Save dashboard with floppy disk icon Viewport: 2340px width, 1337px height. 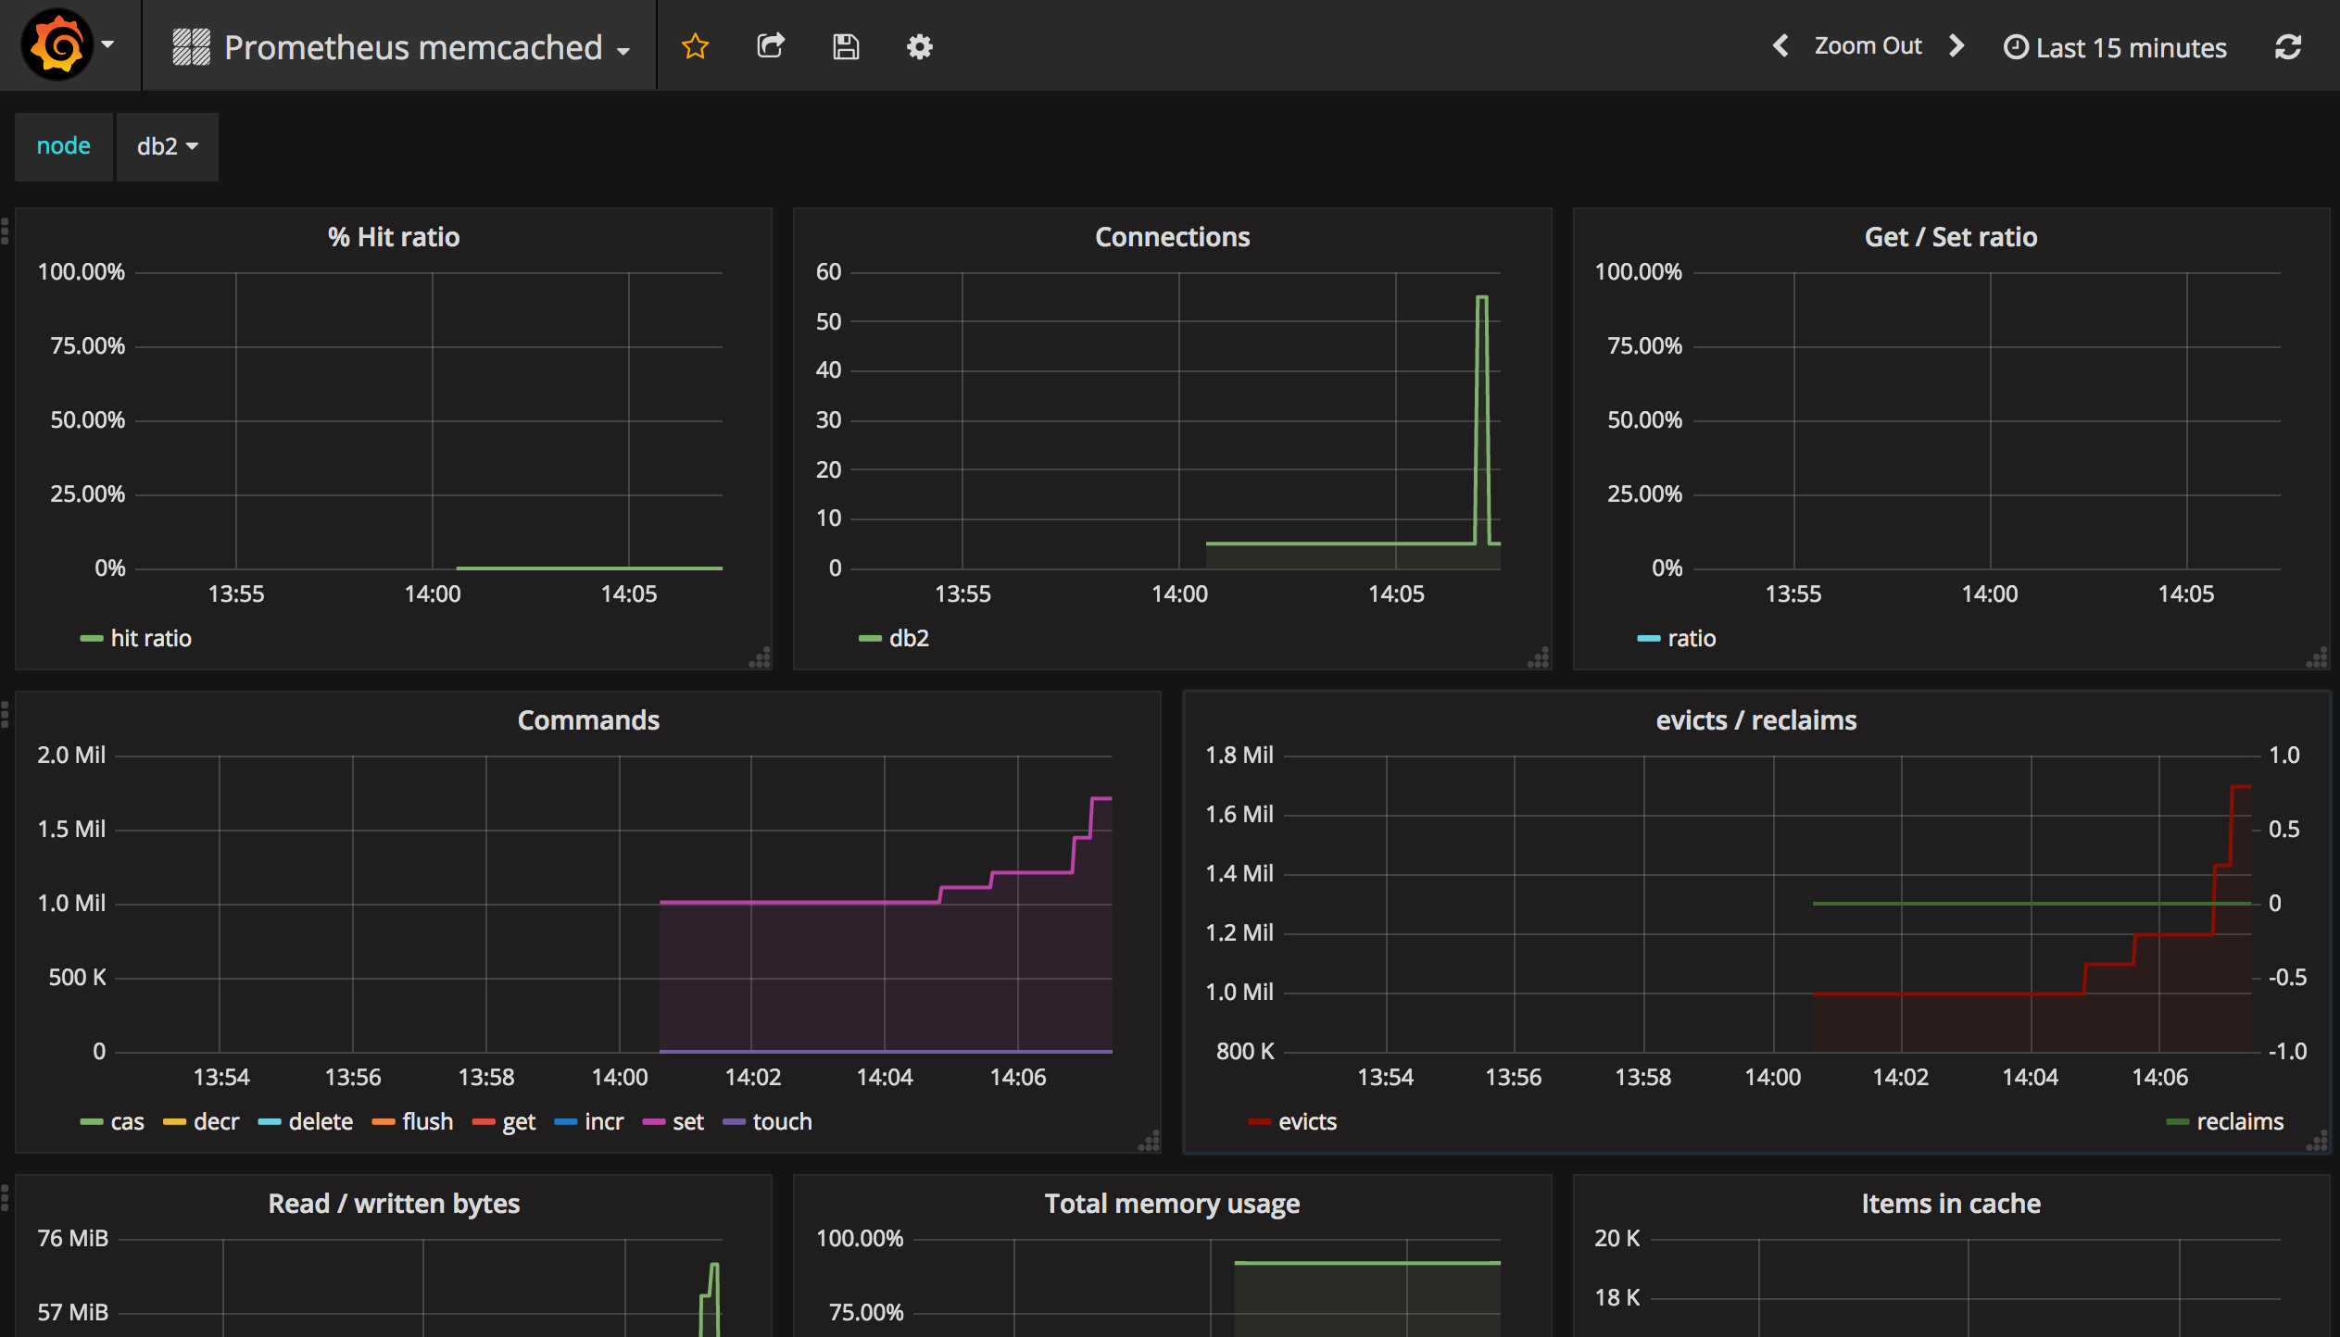pos(846,46)
